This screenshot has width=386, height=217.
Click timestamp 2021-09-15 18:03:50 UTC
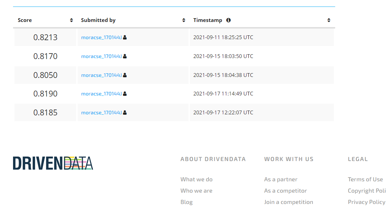pyautogui.click(x=223, y=56)
